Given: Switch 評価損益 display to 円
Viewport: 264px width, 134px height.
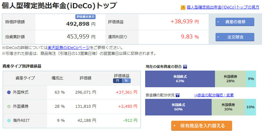Looking at the screenshot, I should [x=117, y=81].
